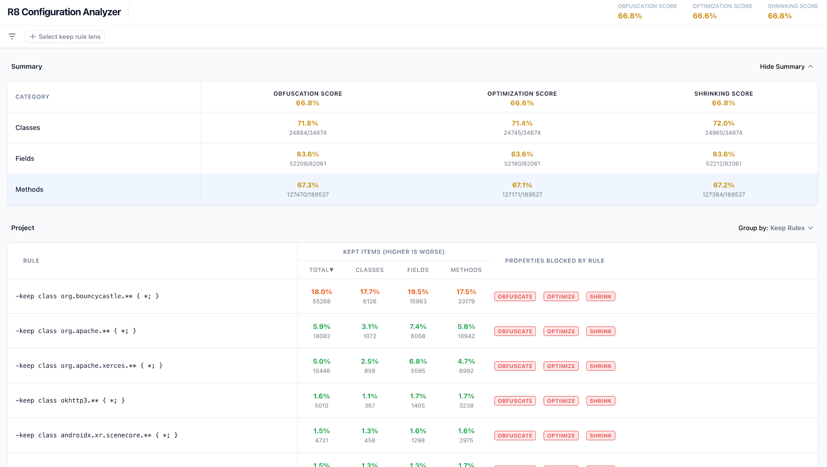This screenshot has width=827, height=467.
Task: Select the androidx.xr.scenecore keep rule
Action: click(x=97, y=435)
